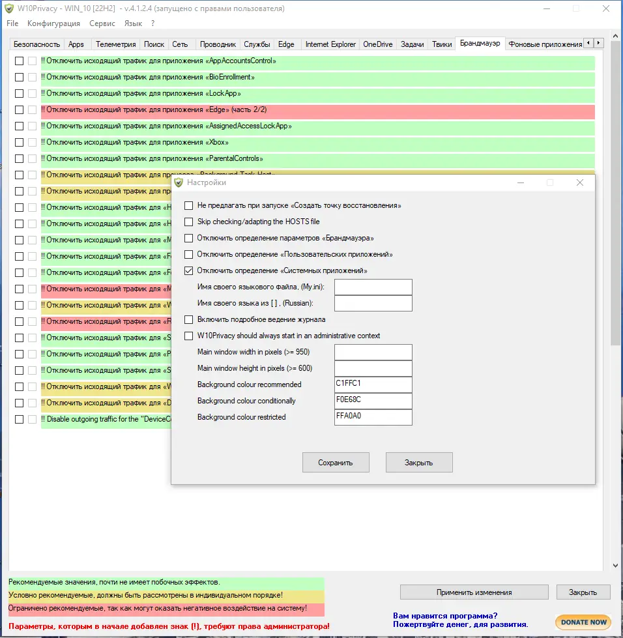
Task: Click Применить изменения button
Action: (x=474, y=592)
